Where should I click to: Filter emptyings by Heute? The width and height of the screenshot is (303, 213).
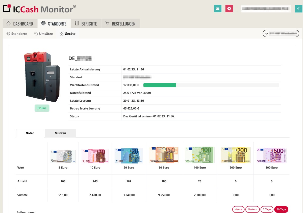pyautogui.click(x=238, y=209)
